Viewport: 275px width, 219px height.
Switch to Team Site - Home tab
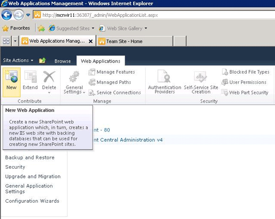point(134,41)
